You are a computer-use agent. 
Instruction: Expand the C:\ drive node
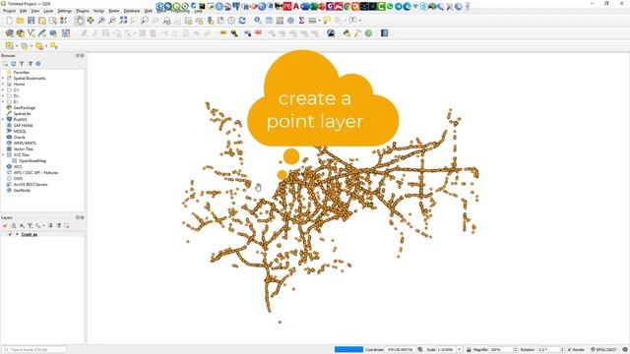[x=3, y=90]
